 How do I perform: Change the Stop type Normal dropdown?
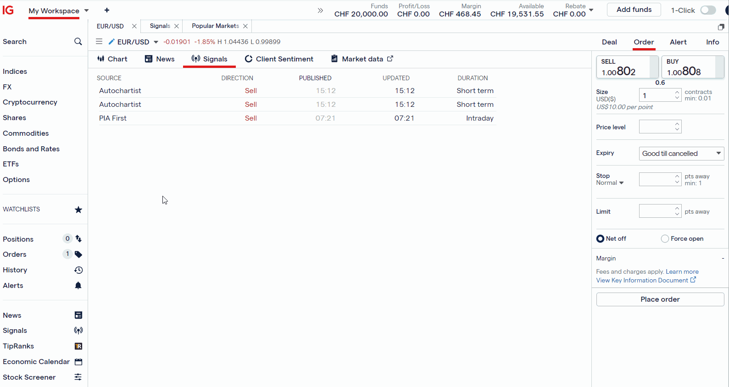tap(610, 182)
